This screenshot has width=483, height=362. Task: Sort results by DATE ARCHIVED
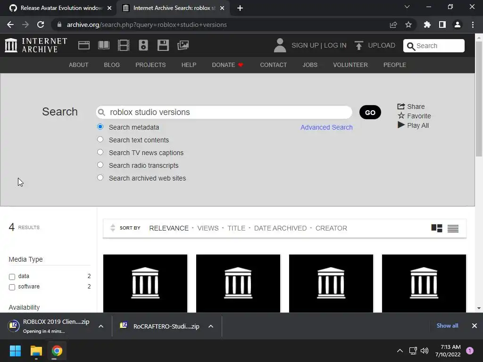pos(280,228)
